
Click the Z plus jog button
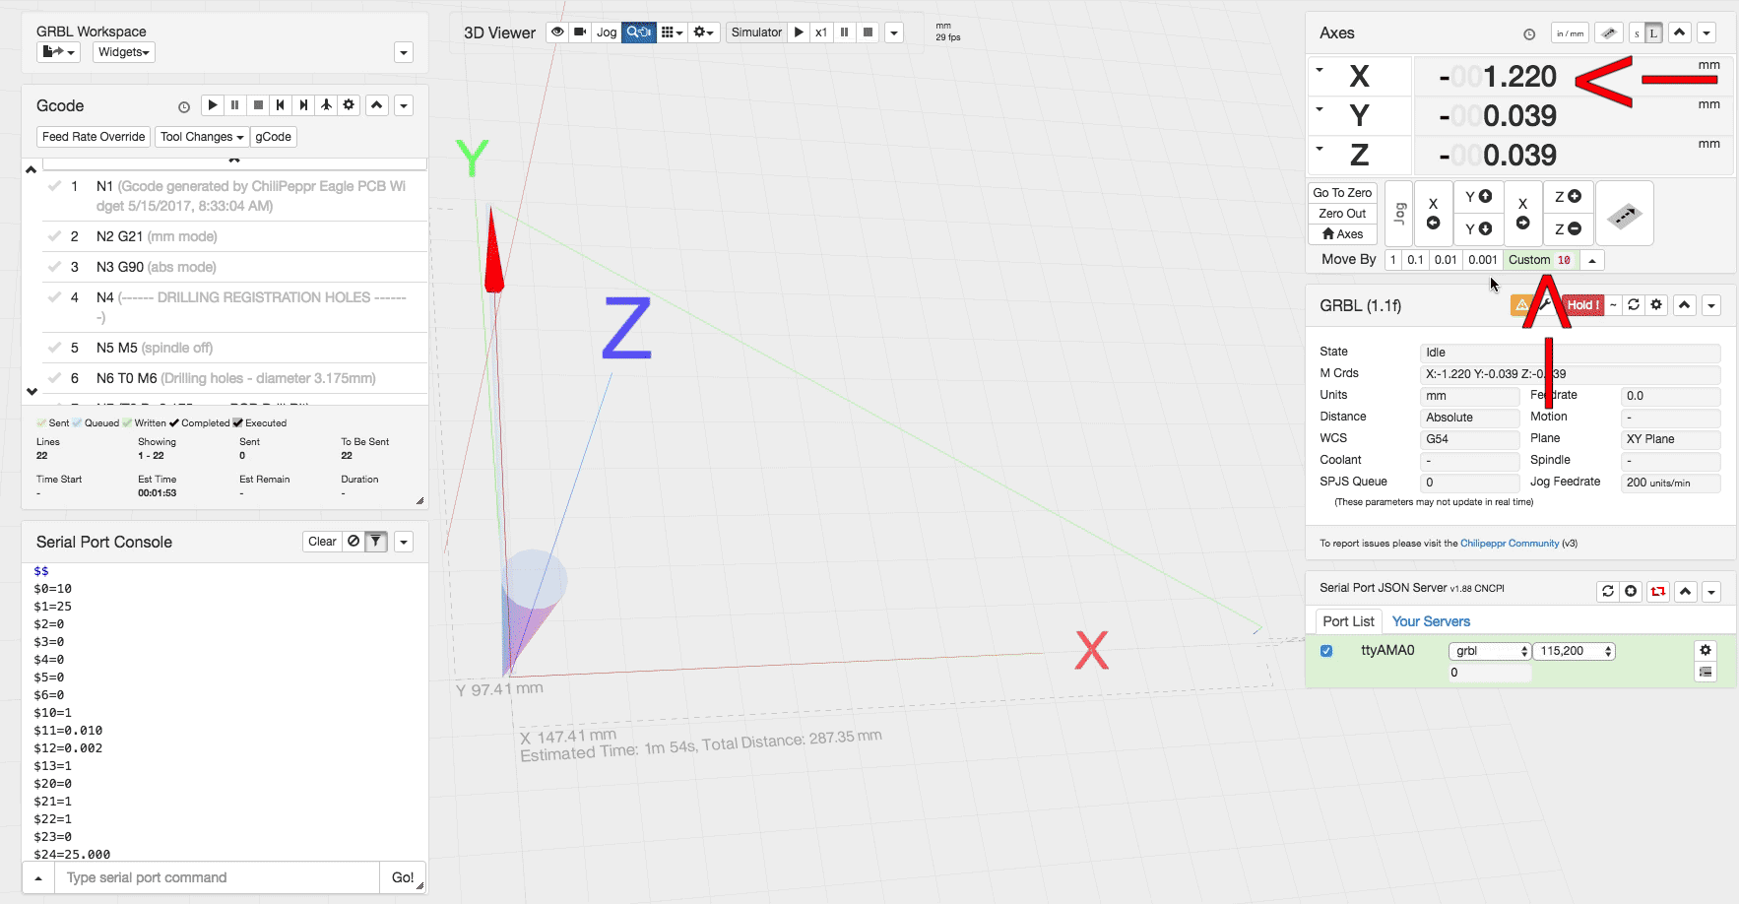pos(1568,197)
